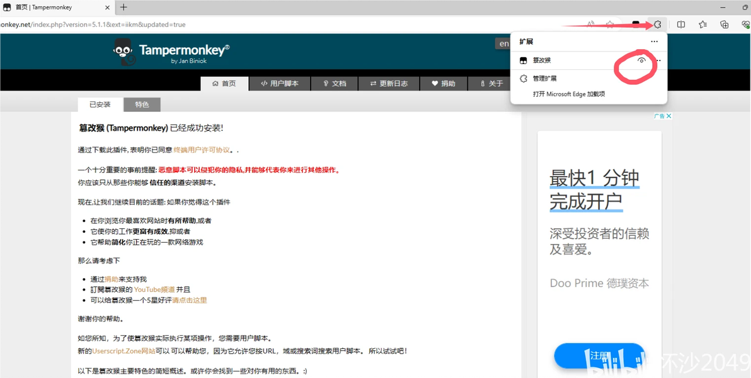Click the ad headline 最快1 分钟 完成开户

[594, 190]
